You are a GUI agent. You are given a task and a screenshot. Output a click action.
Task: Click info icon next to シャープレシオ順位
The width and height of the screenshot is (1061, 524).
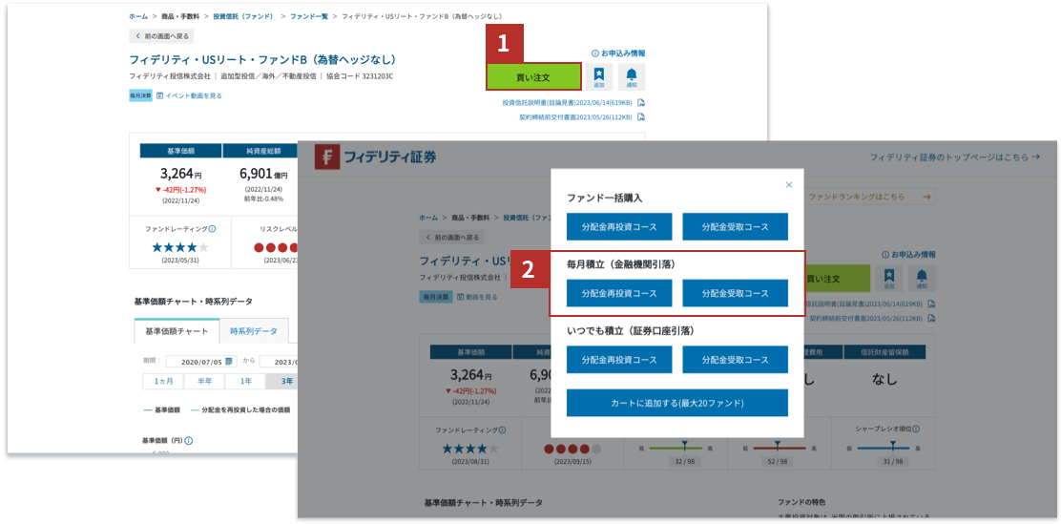tap(916, 430)
